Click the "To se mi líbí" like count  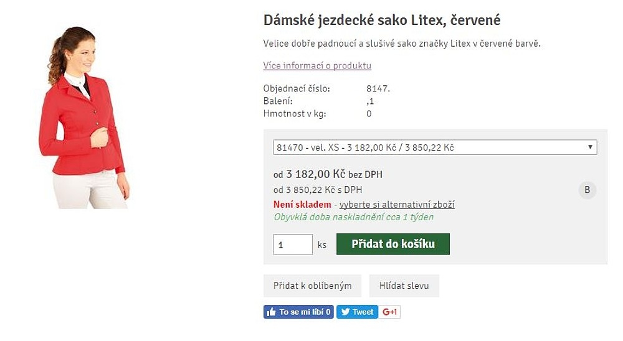click(305, 312)
